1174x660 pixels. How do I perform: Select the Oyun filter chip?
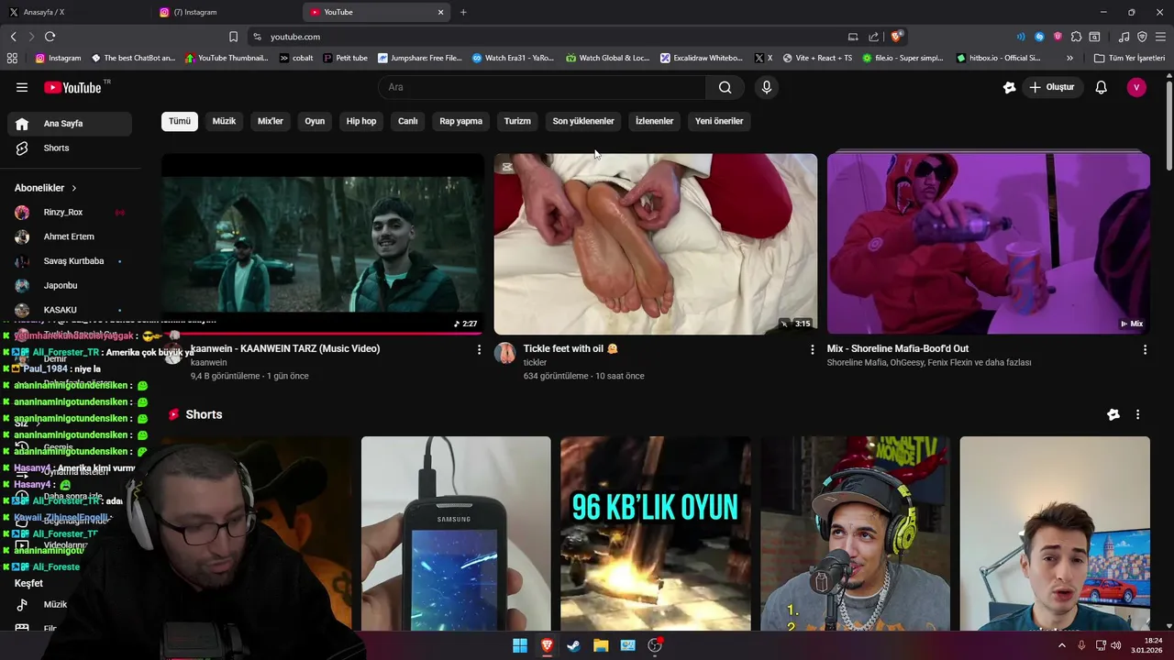point(315,121)
